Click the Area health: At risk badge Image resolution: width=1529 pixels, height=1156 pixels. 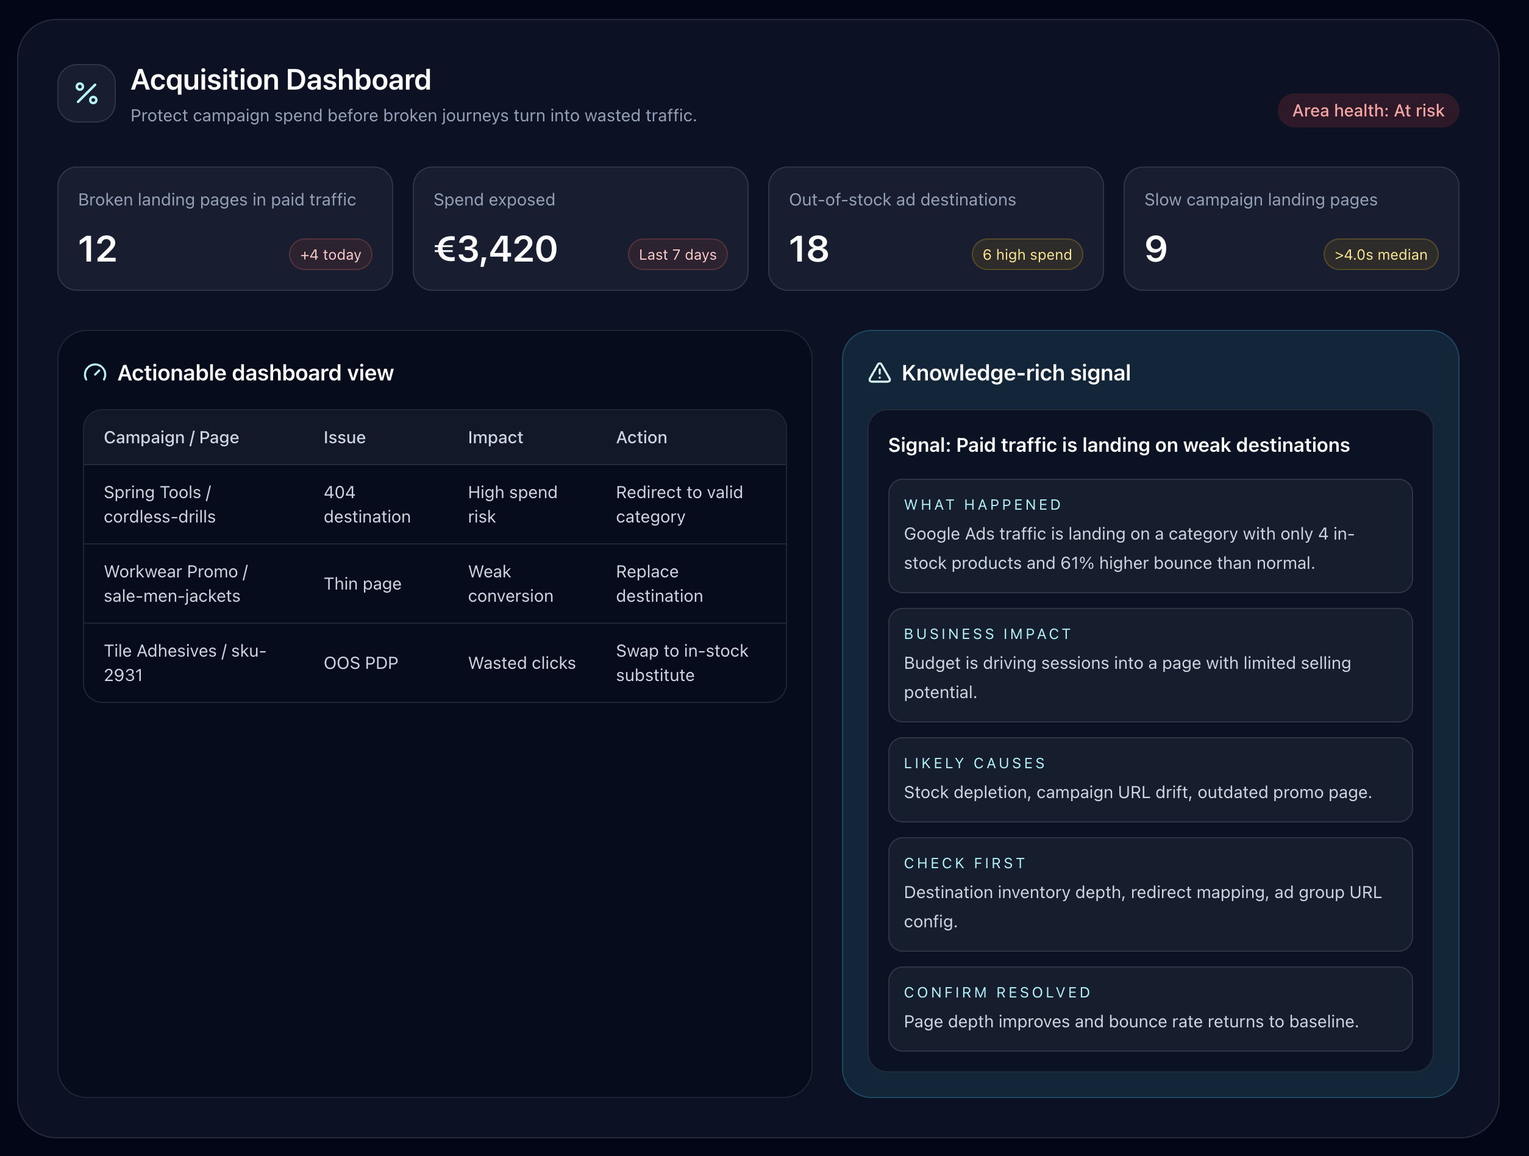pyautogui.click(x=1367, y=110)
